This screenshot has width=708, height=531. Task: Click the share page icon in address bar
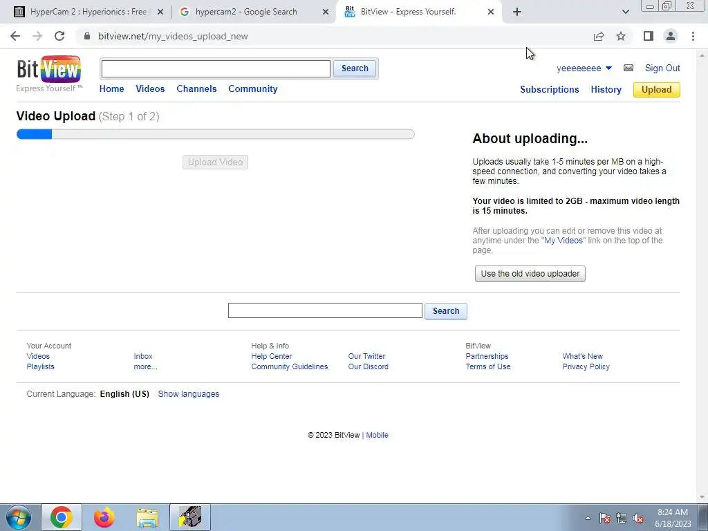click(x=599, y=36)
